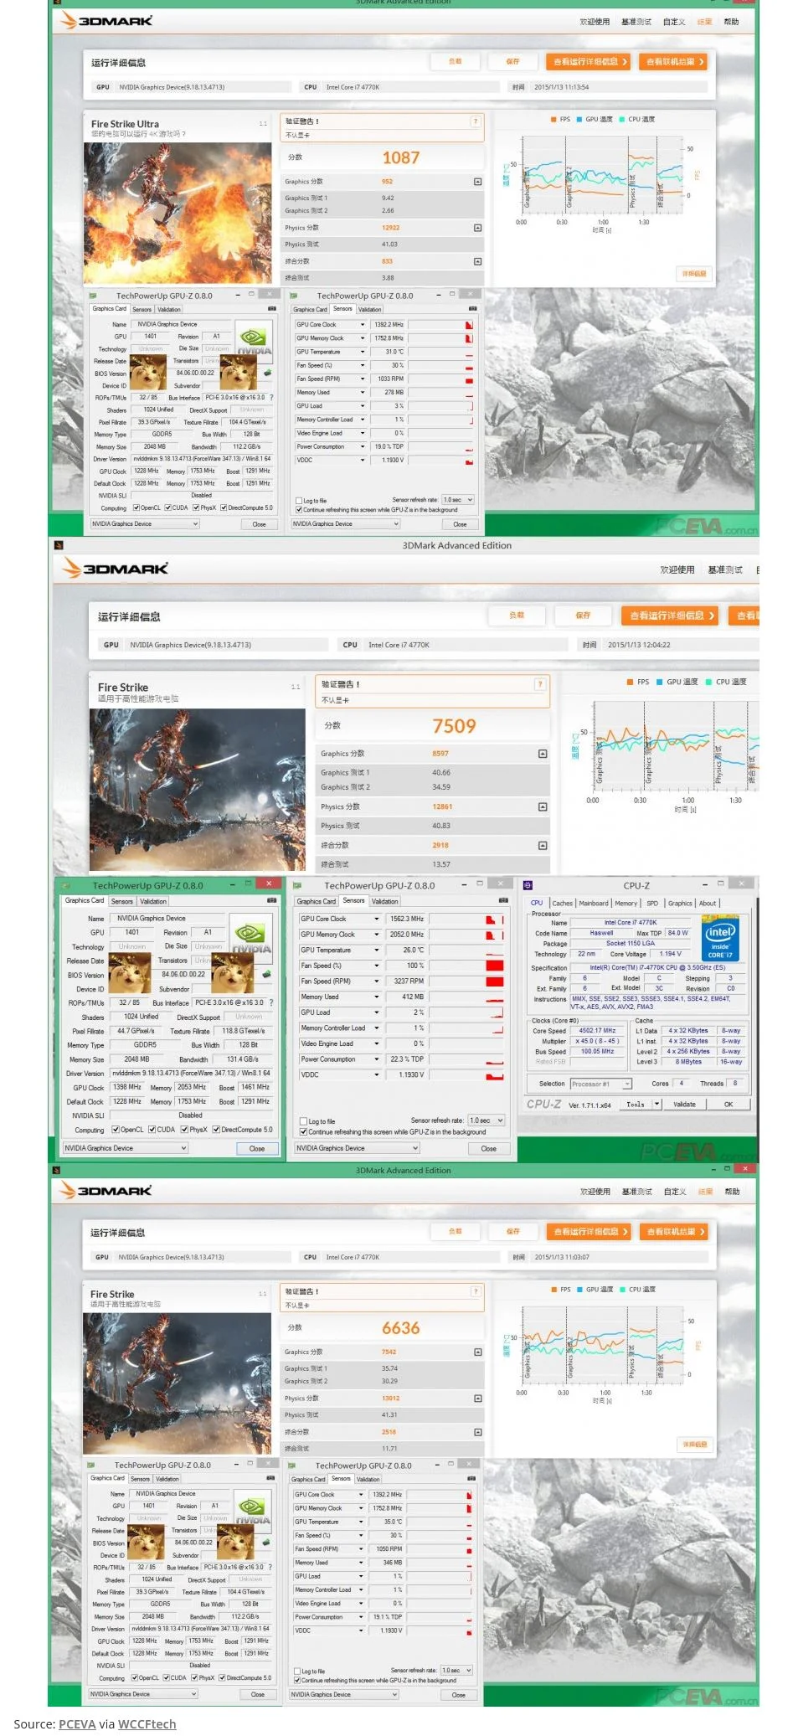Switch to the Mainboard tab in CPU-Z
Viewport: 798px width, 1736px height.
click(594, 903)
